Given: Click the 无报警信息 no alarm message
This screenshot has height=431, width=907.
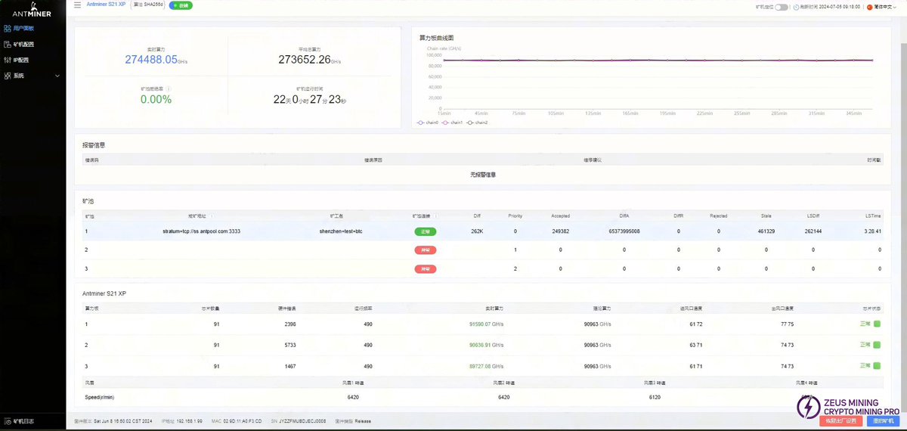Looking at the screenshot, I should [x=483, y=175].
